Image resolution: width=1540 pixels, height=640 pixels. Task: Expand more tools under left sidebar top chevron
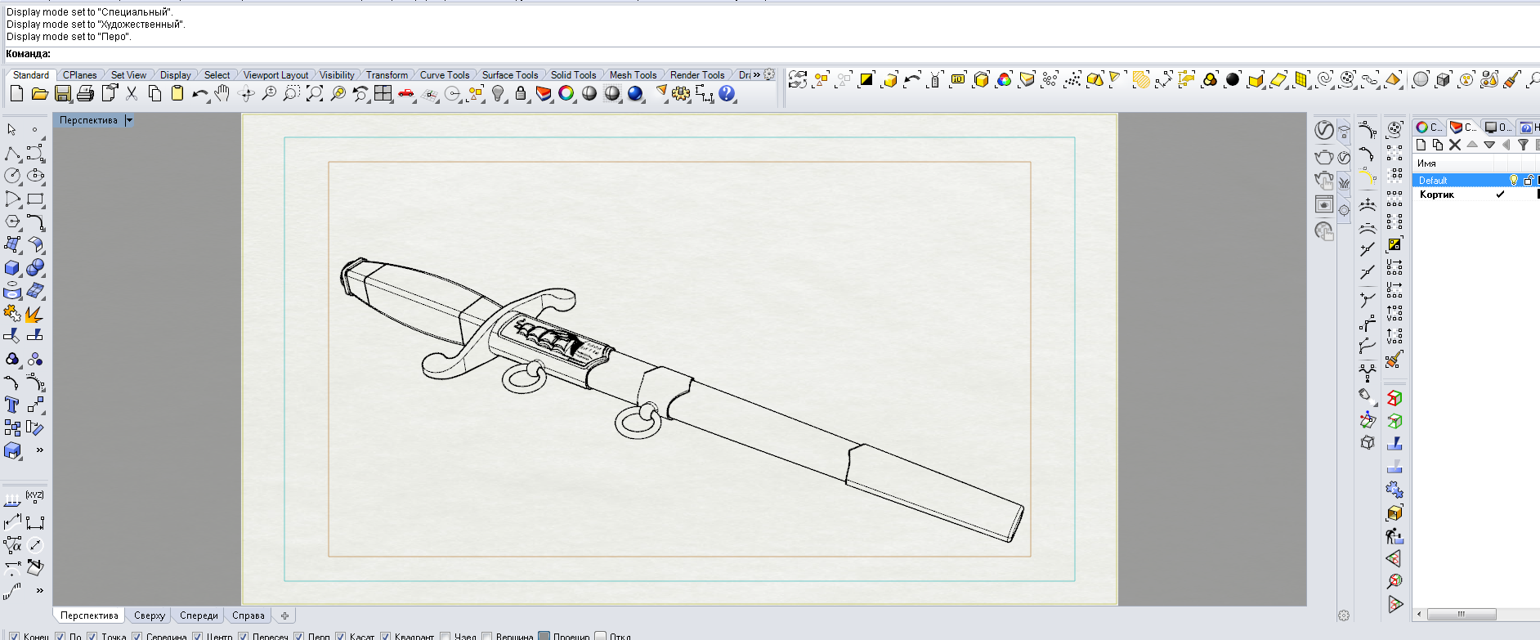[39, 450]
